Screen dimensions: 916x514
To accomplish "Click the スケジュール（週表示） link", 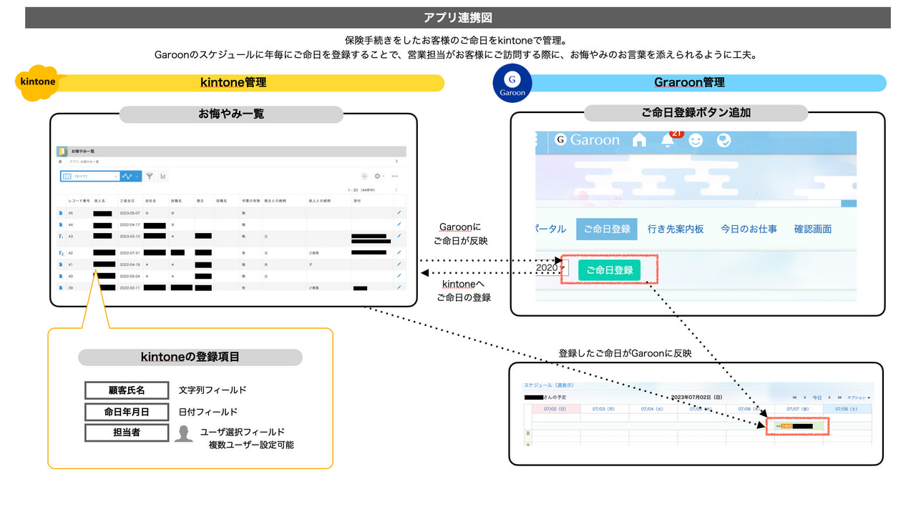I will pyautogui.click(x=549, y=385).
